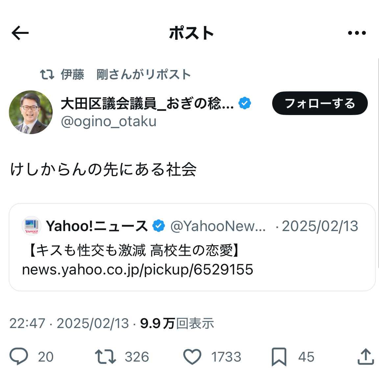Like the post with heart icon
This screenshot has width=379, height=378.
click(192, 357)
